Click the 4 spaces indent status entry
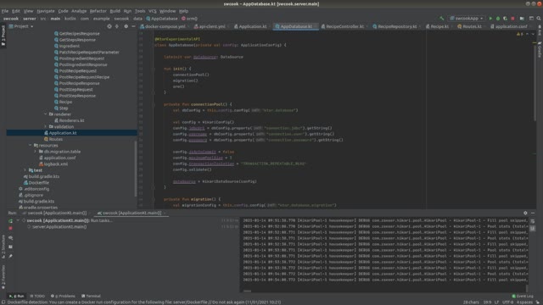 coord(524,302)
